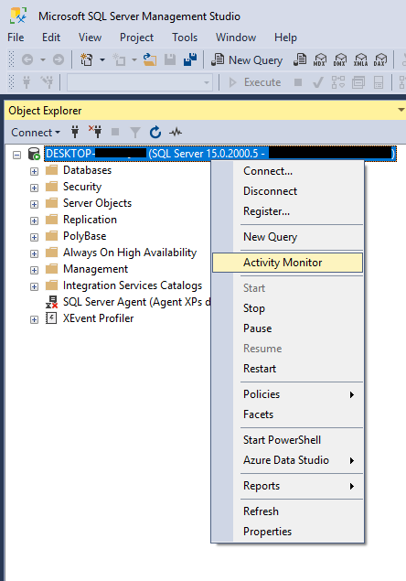406x581 pixels.
Task: Click the Parse checkmark icon
Action: 318,81
